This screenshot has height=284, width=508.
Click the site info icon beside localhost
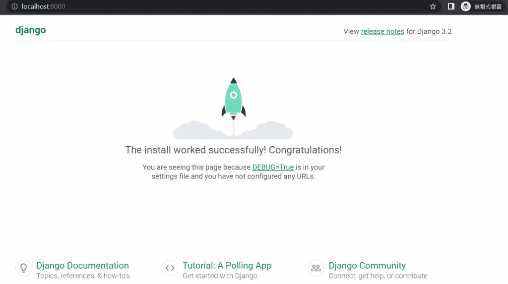(x=14, y=6)
